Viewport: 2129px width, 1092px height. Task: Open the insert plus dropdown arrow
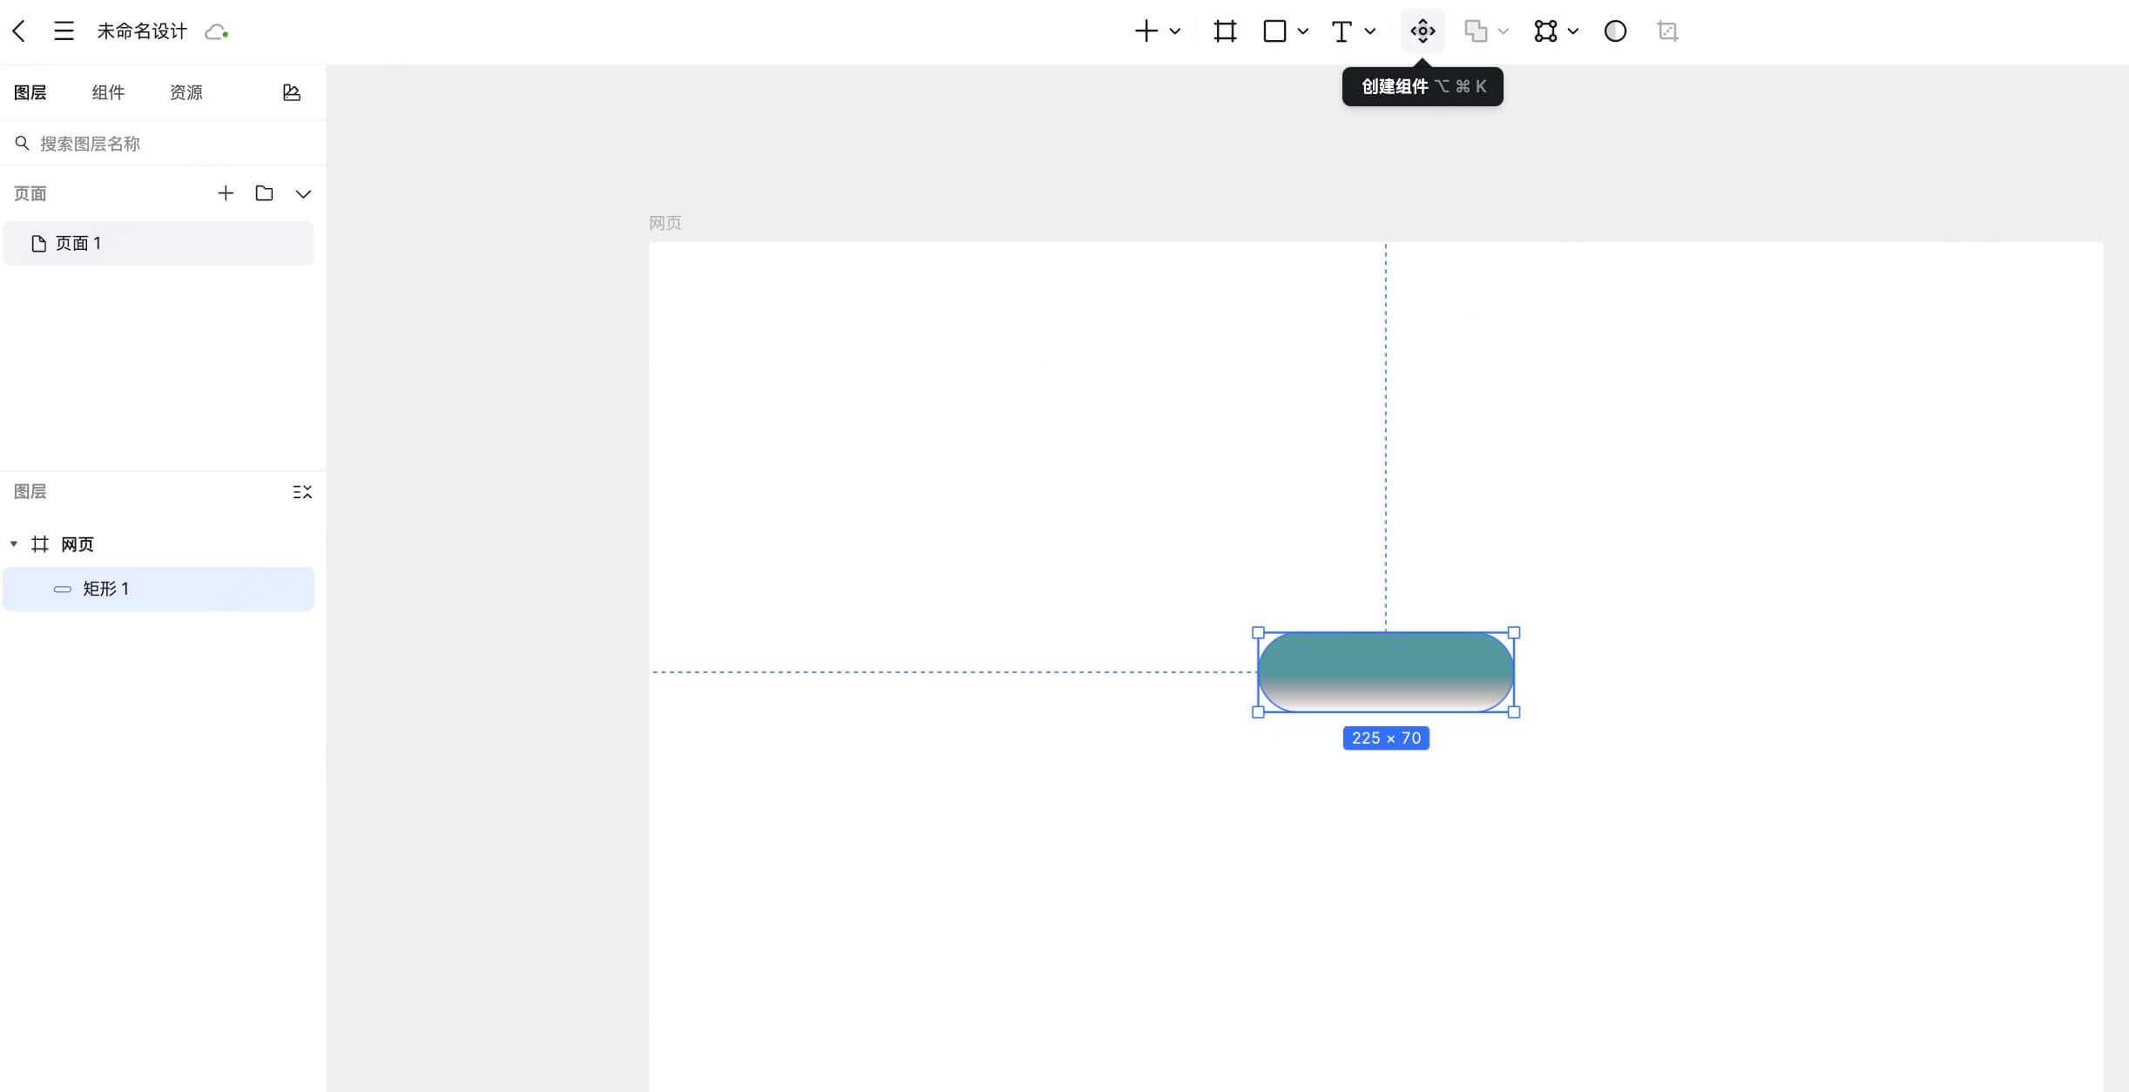point(1175,31)
